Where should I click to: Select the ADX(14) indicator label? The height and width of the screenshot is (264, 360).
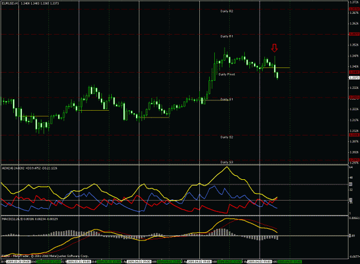29,168
